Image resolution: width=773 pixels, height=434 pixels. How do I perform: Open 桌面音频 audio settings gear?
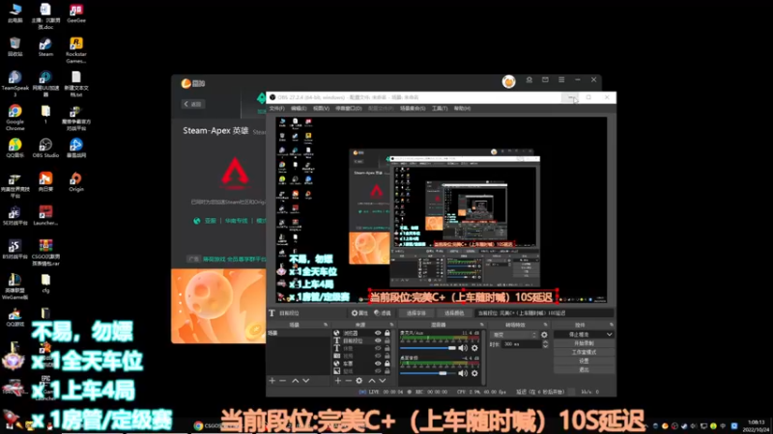pyautogui.click(x=474, y=373)
